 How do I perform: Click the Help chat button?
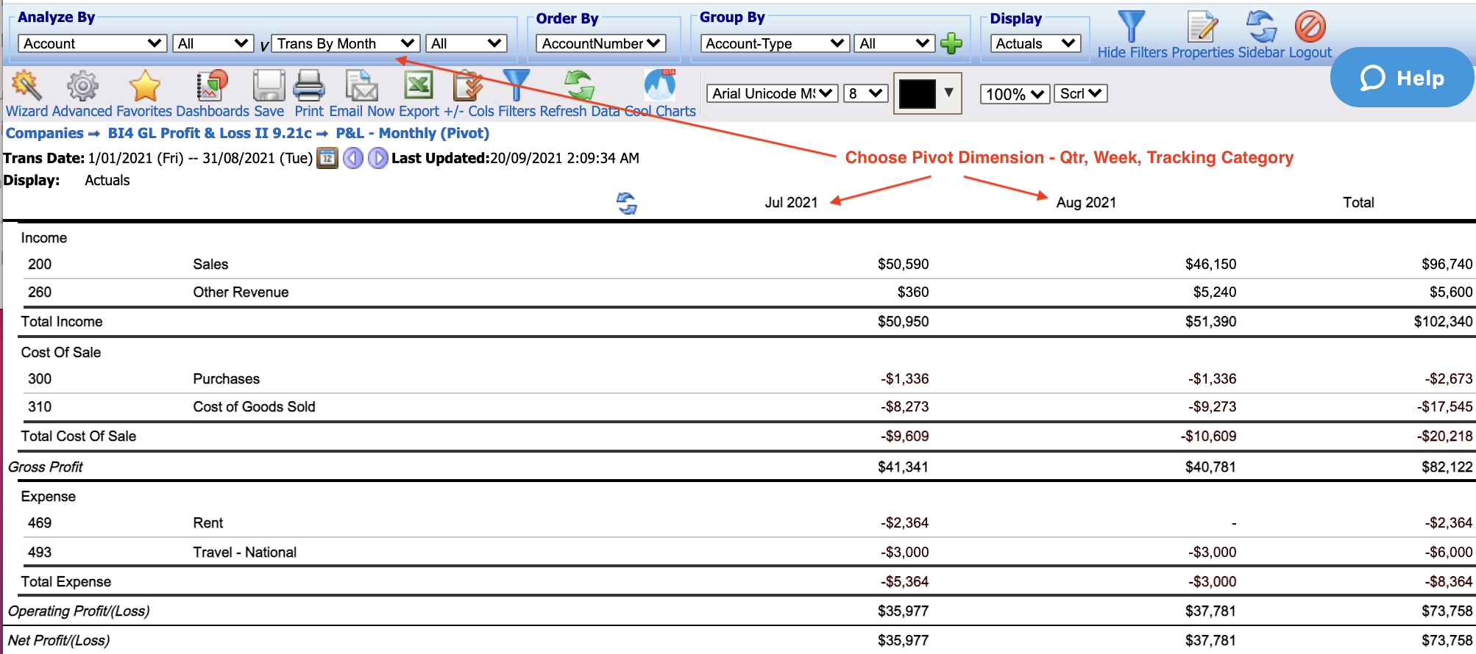point(1402,77)
